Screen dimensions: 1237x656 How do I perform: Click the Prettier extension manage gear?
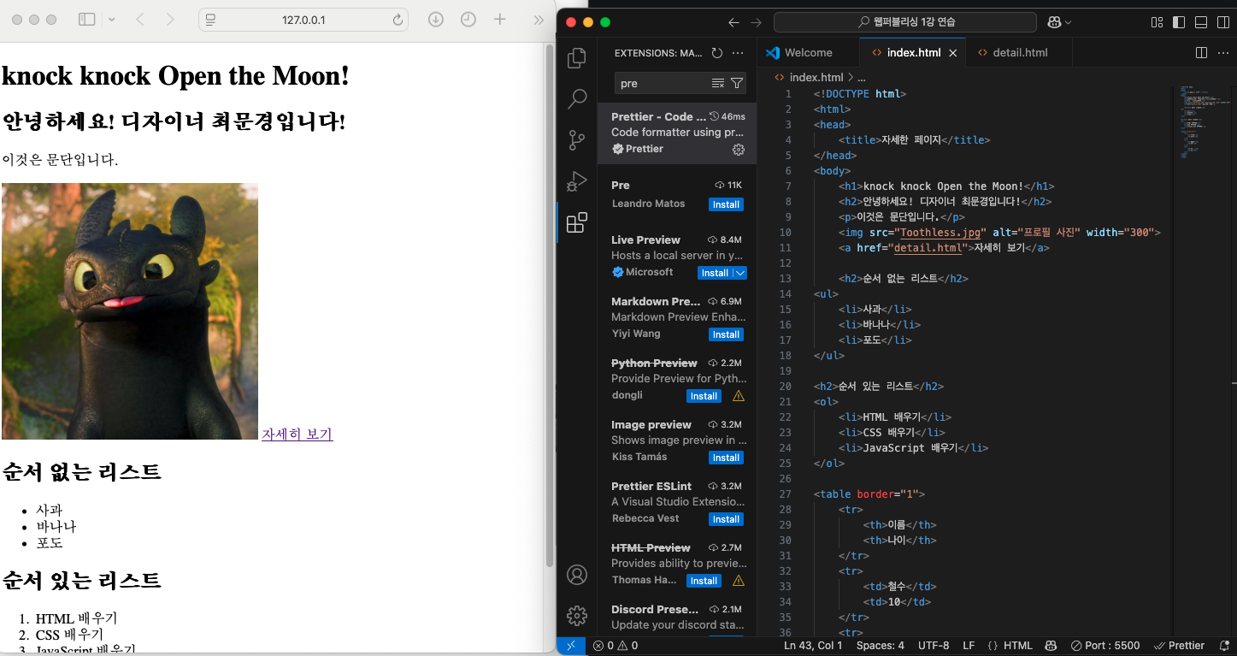739,150
